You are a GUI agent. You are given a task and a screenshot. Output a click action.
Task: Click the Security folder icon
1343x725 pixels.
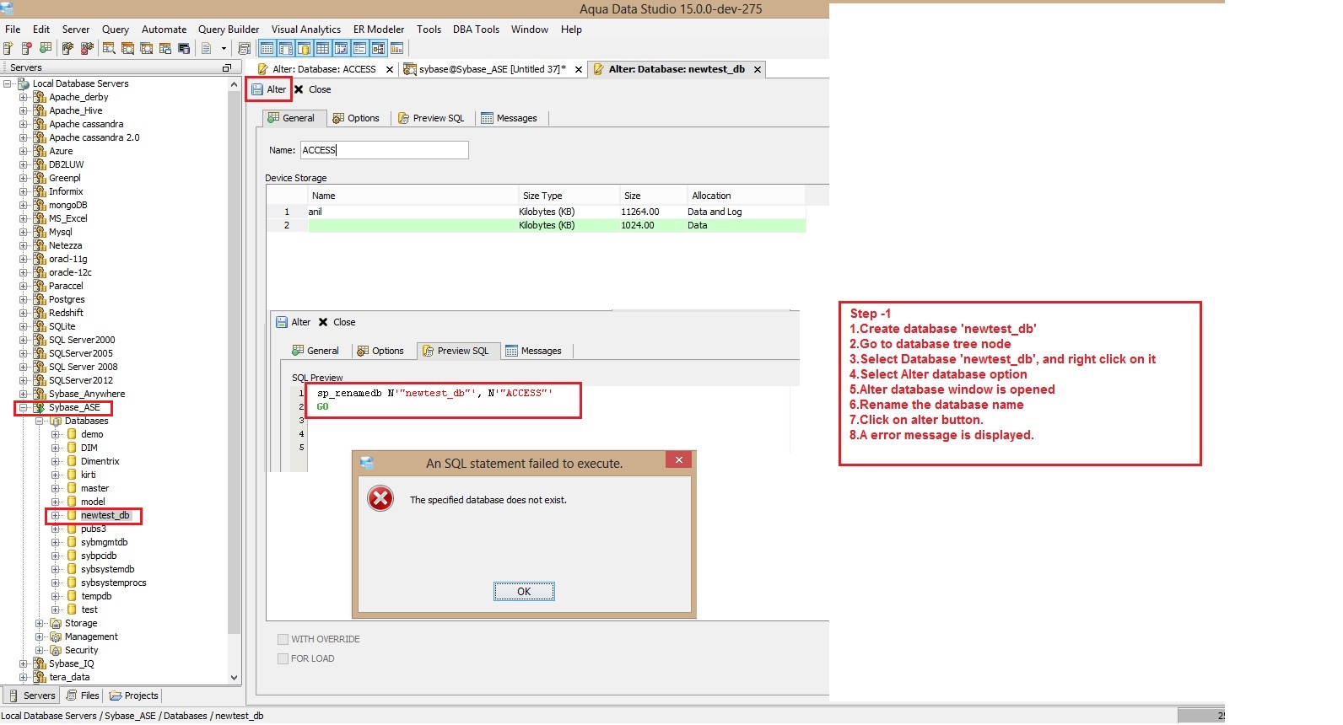coord(56,650)
